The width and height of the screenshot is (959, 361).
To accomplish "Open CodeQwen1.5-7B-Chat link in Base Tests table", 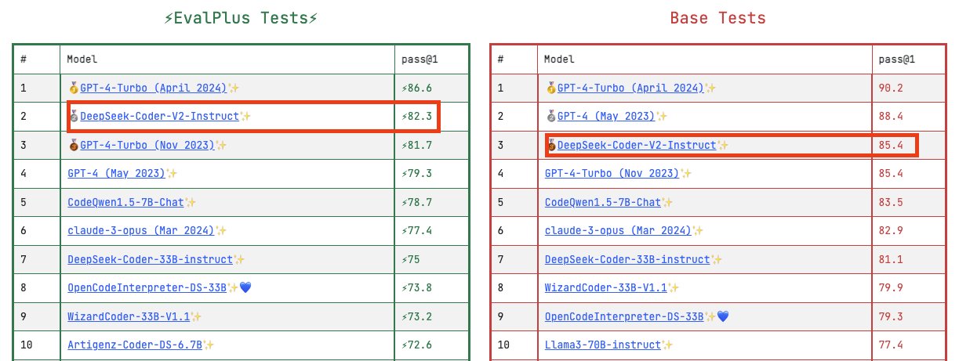I will [603, 202].
